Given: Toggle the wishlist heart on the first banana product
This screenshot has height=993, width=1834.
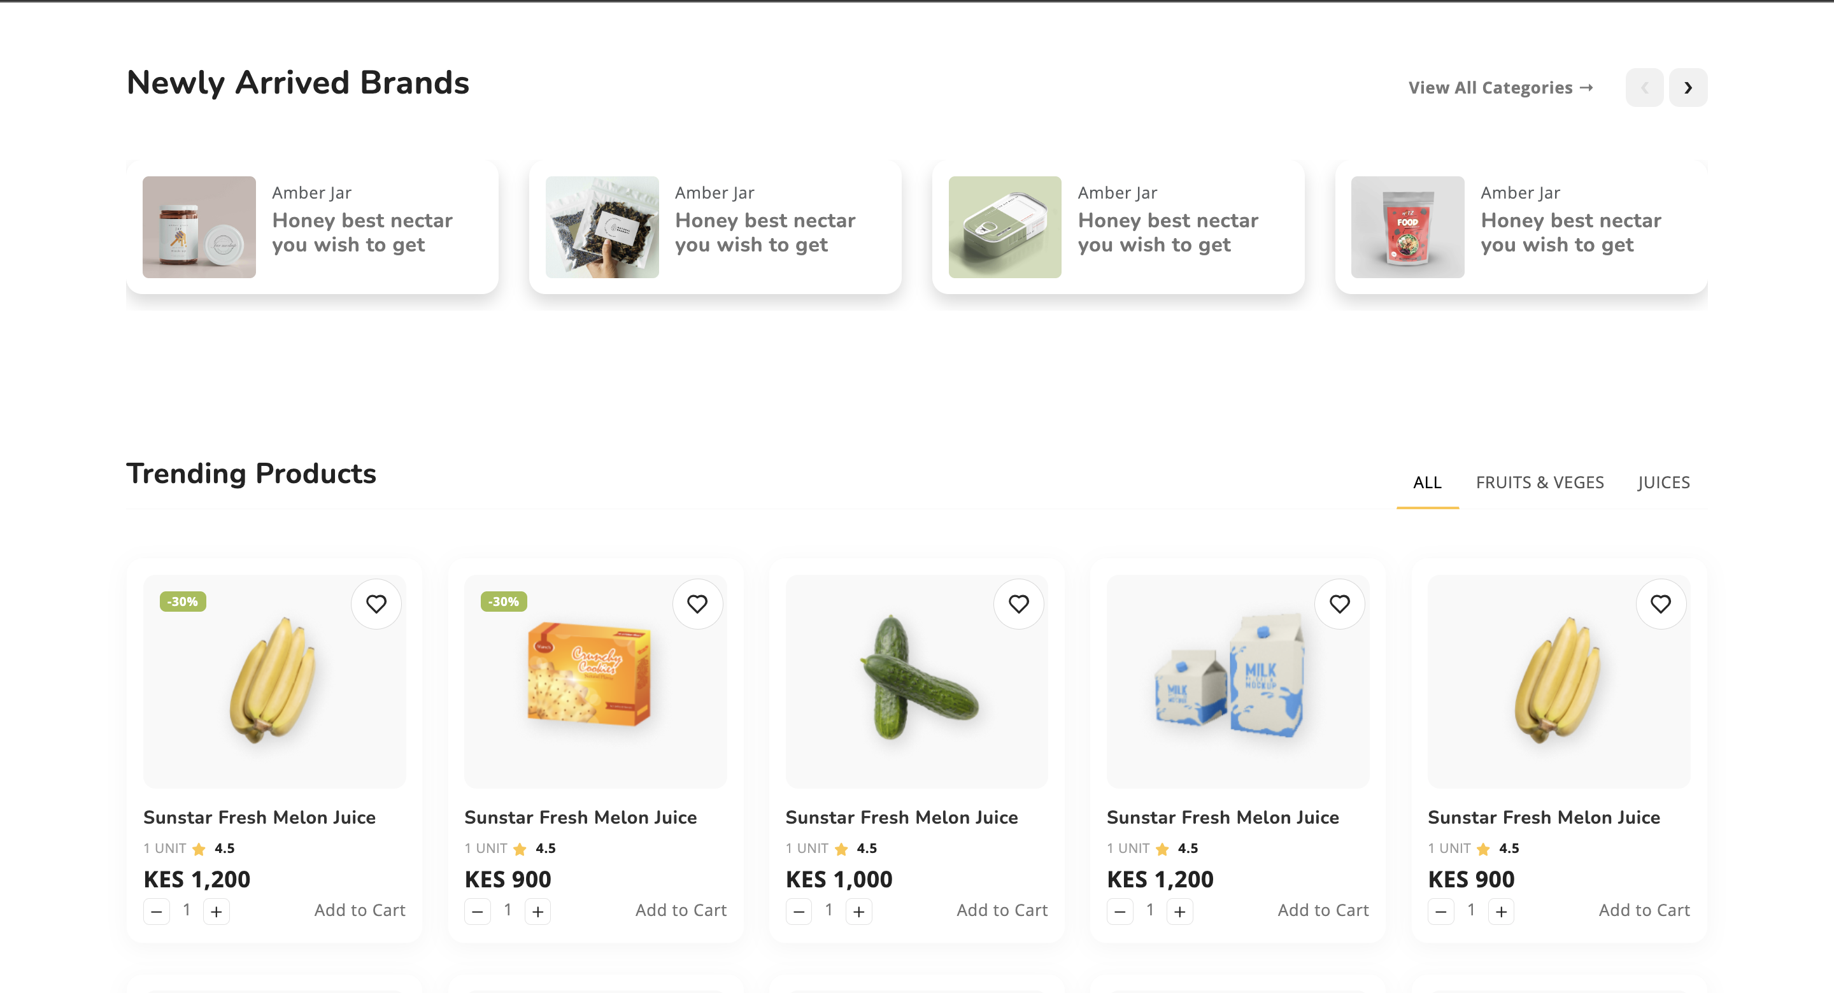Looking at the screenshot, I should click(x=376, y=603).
